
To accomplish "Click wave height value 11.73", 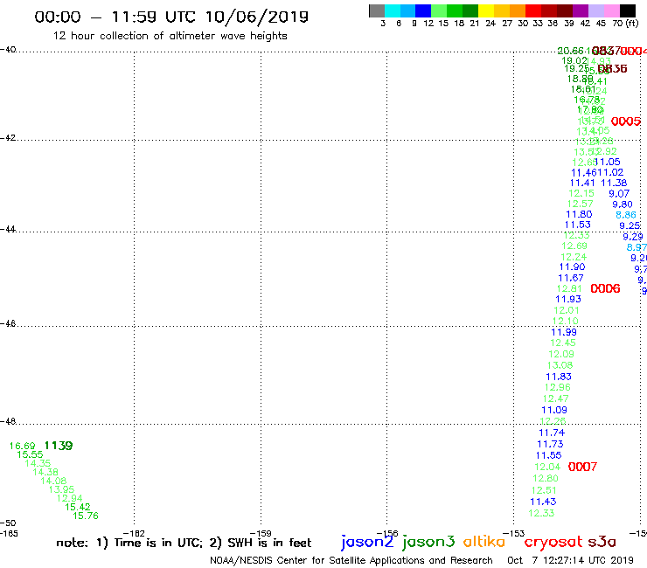I will (550, 444).
